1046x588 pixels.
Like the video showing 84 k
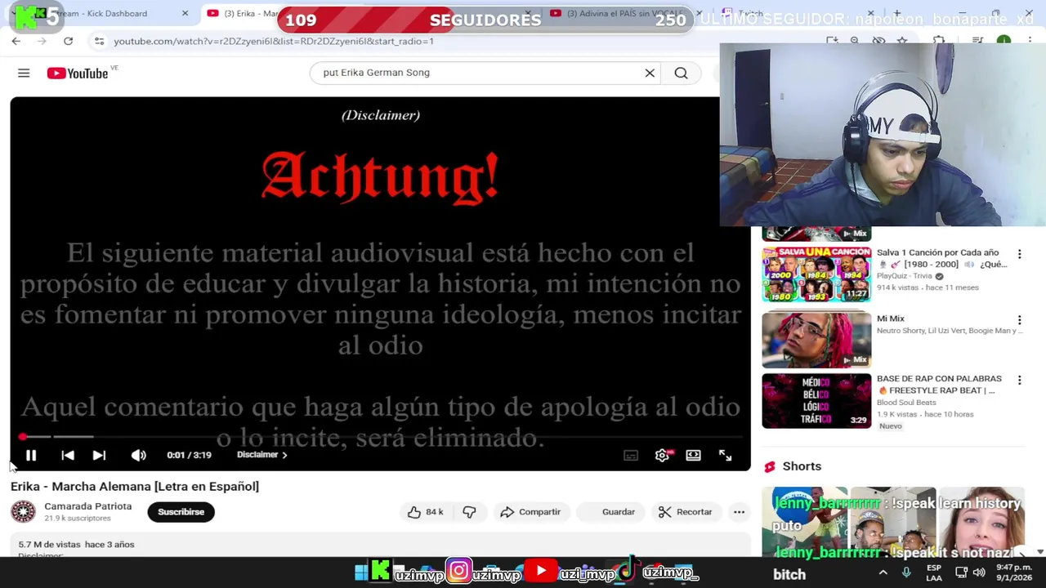tap(425, 512)
